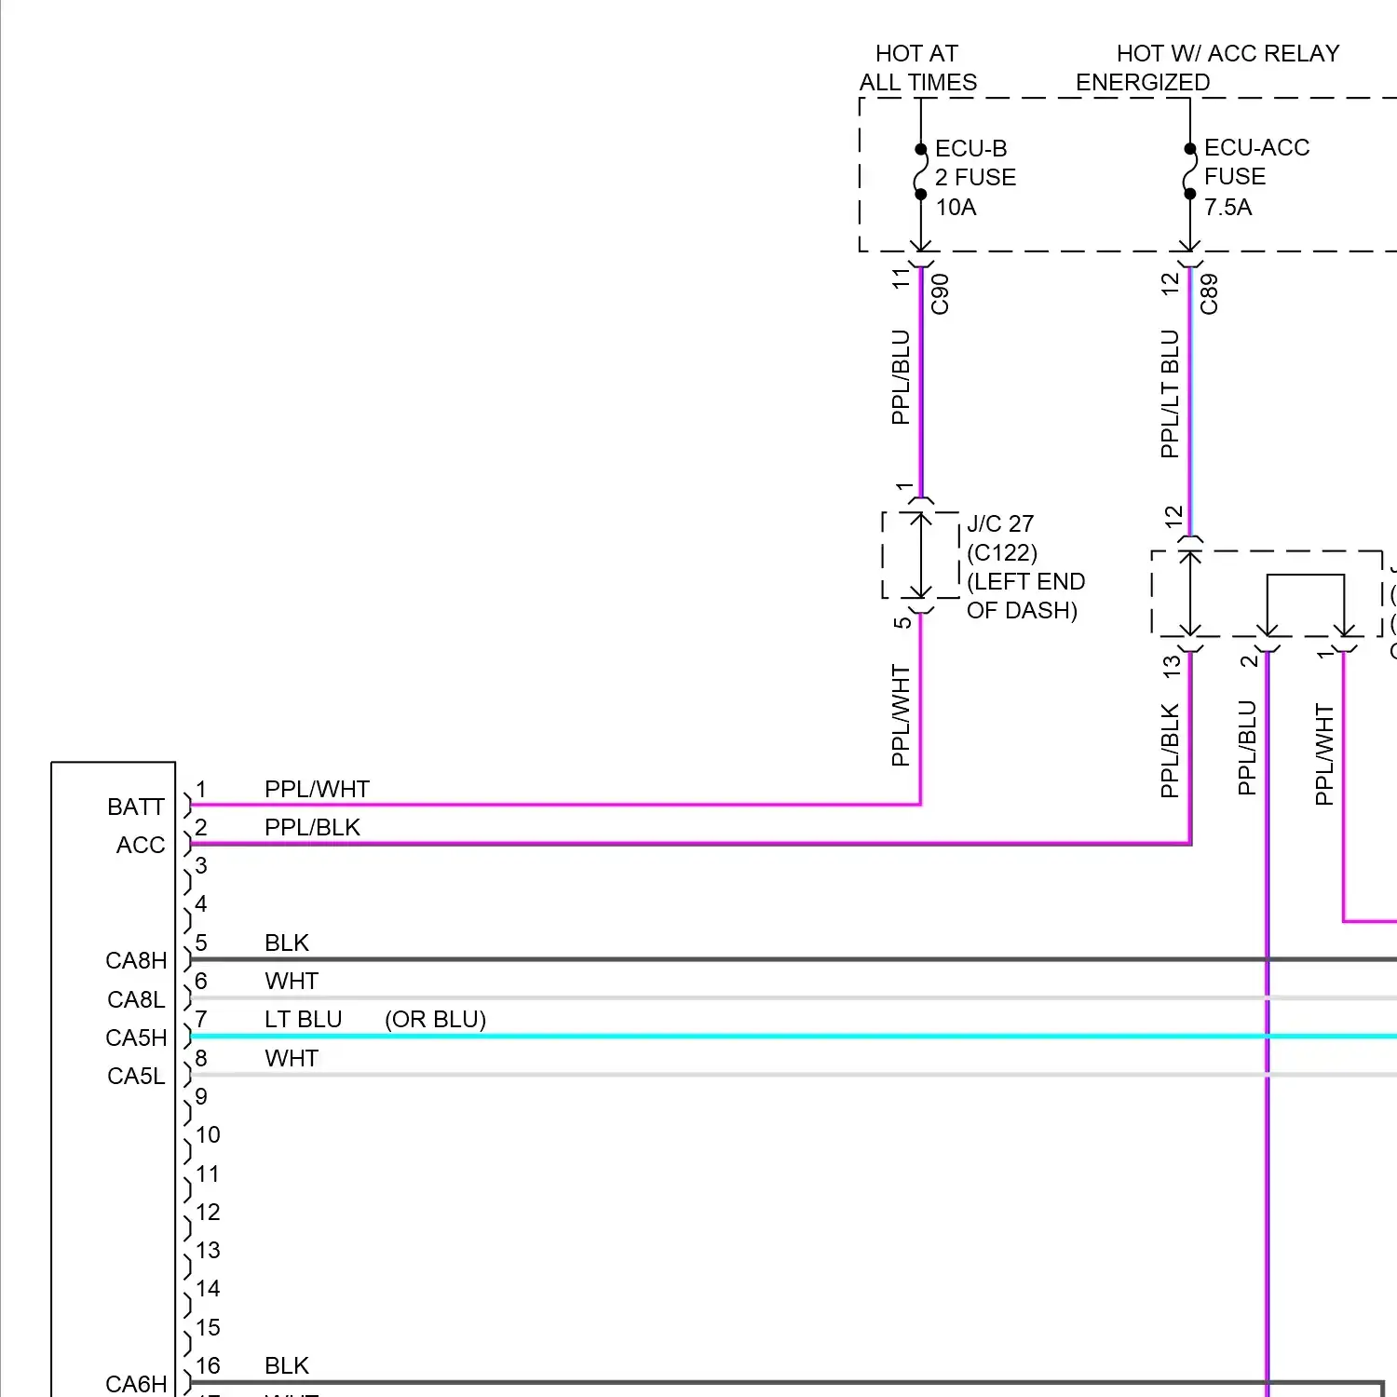Click connector pin number 9

point(201,1096)
